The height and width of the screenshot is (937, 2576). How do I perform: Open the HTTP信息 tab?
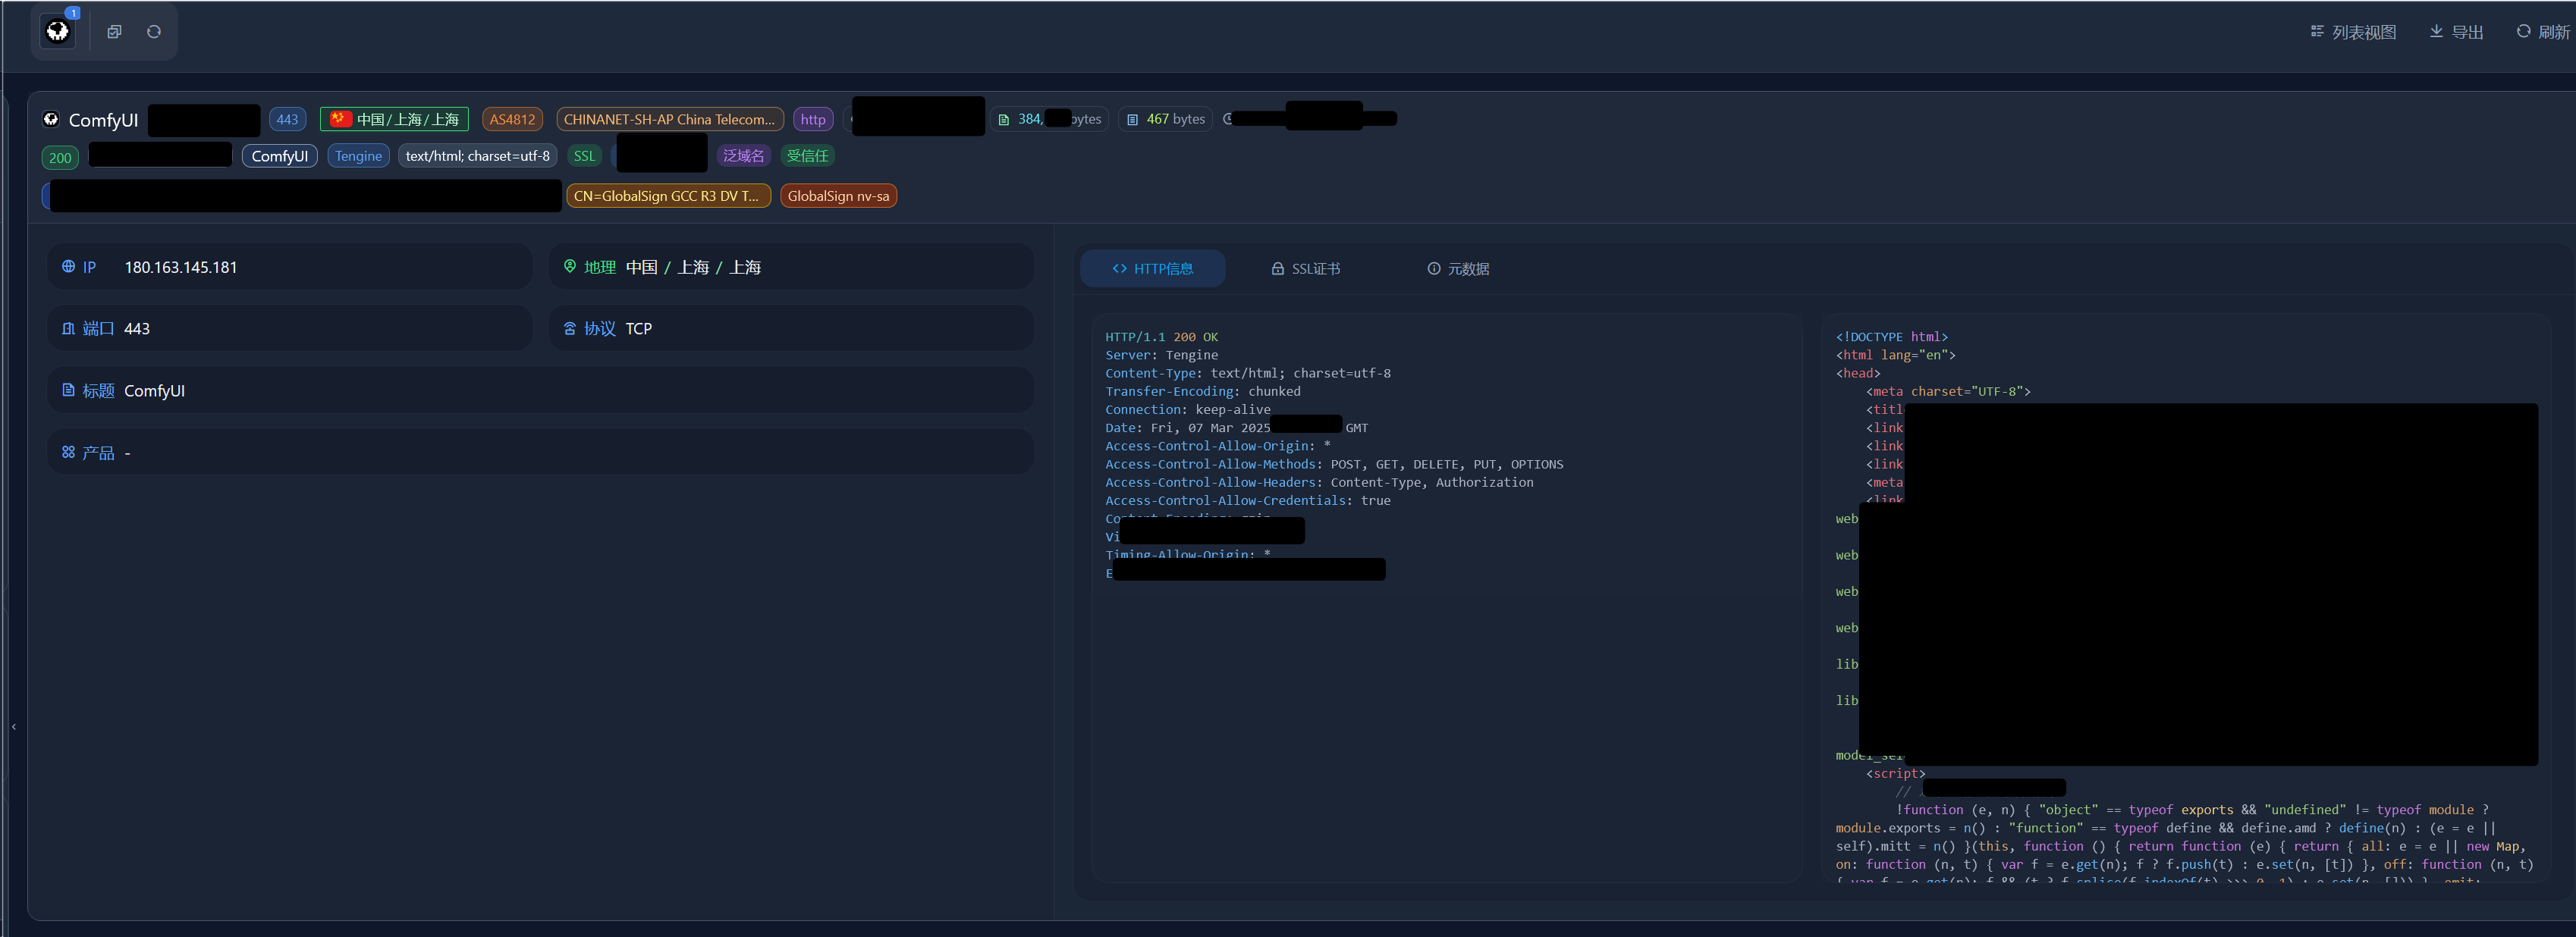click(1152, 268)
